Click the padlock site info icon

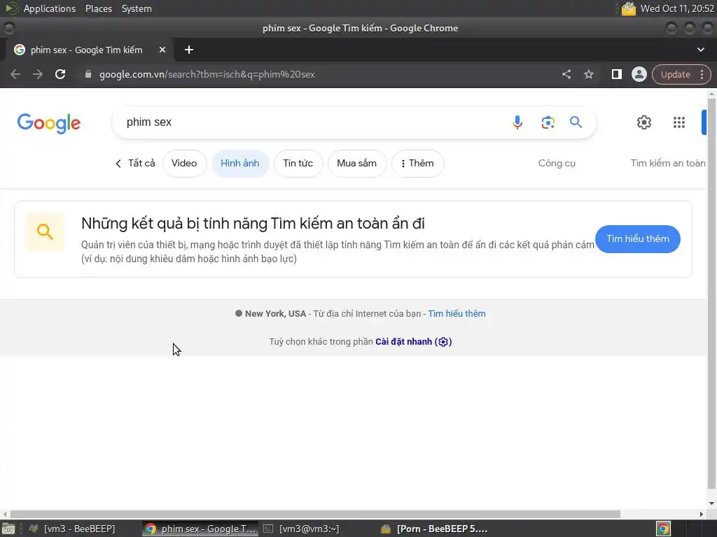click(88, 74)
